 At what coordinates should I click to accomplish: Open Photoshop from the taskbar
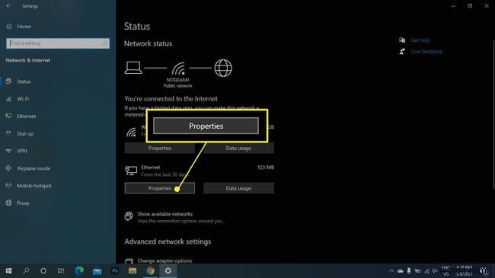tap(114, 270)
